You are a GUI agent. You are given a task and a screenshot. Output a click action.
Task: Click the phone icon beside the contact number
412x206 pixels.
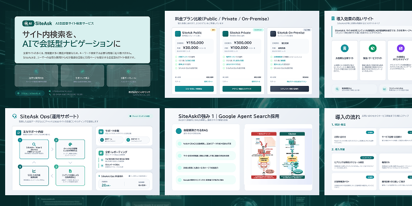[49, 94]
